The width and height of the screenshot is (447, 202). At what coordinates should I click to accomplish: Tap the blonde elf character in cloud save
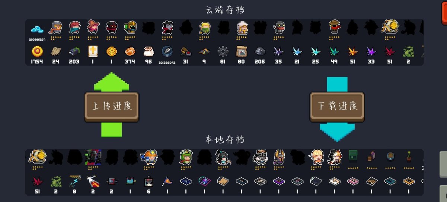tap(204, 28)
